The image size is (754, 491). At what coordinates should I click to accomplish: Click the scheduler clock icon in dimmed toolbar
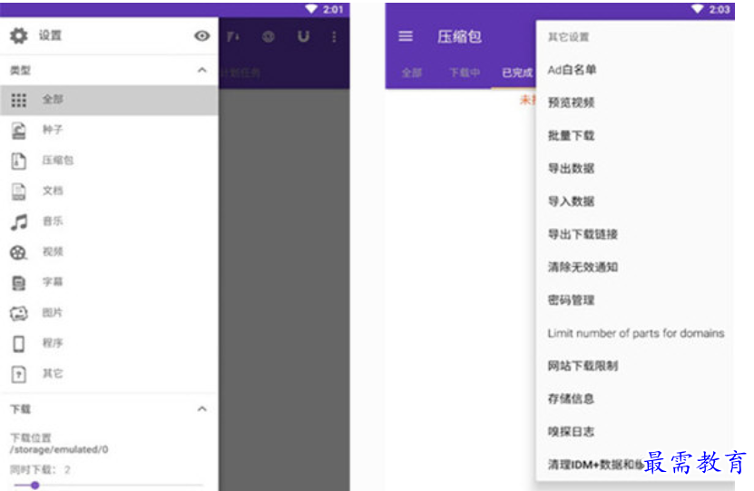click(x=269, y=36)
